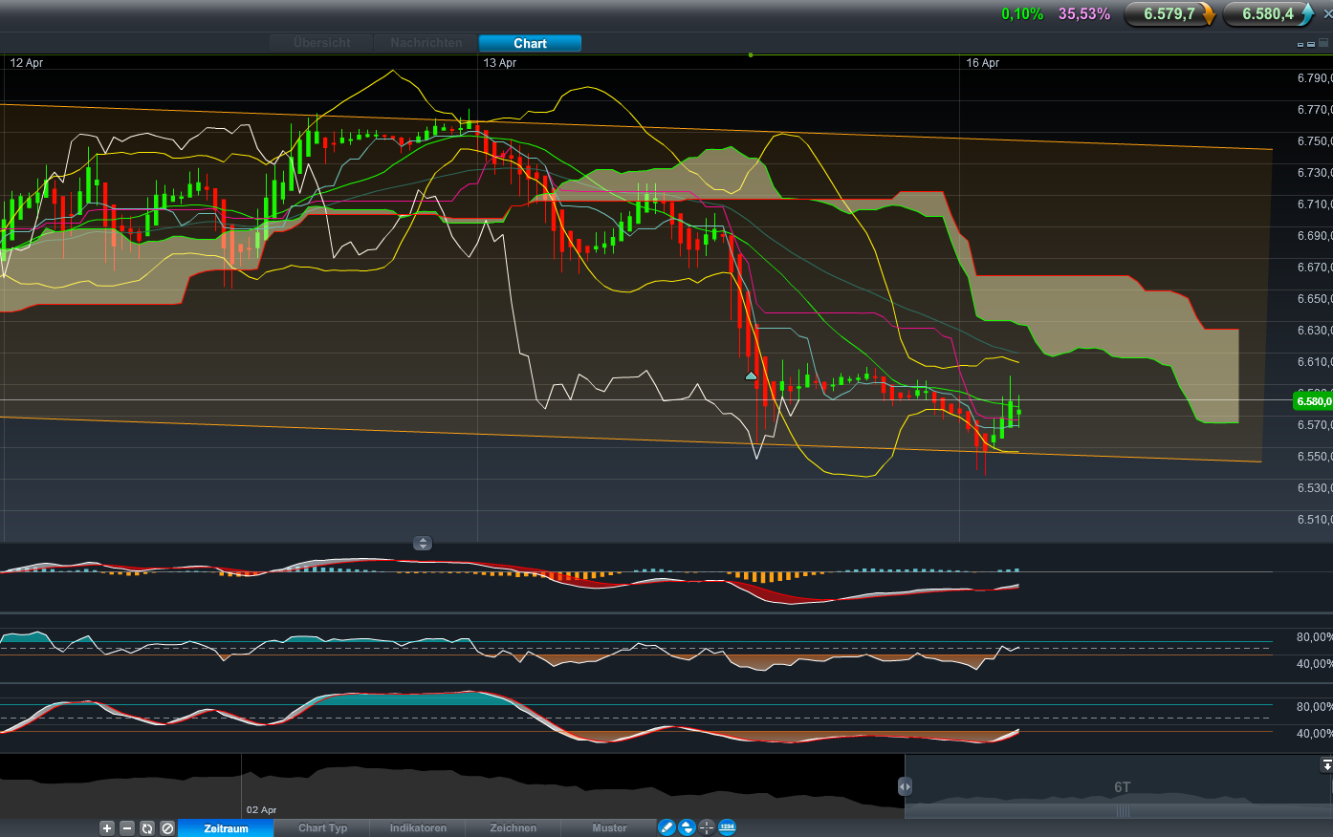Image resolution: width=1333 pixels, height=837 pixels.
Task: Select the blue pencil drawing icon
Action: [666, 827]
